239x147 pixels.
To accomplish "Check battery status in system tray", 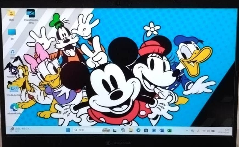I will [213, 131].
